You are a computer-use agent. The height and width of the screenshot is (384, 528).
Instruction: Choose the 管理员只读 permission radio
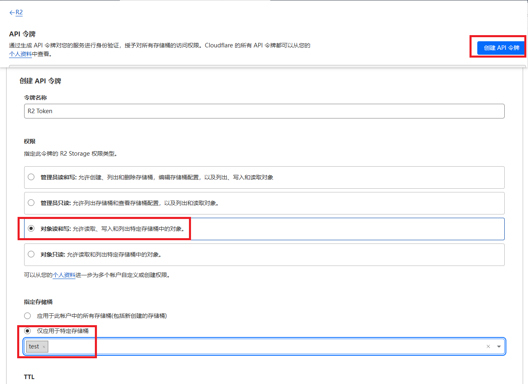coord(31,203)
